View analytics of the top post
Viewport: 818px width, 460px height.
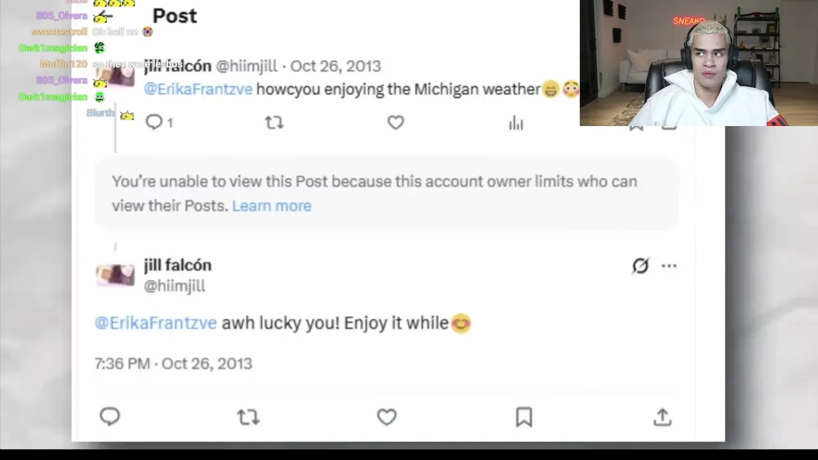coord(516,123)
